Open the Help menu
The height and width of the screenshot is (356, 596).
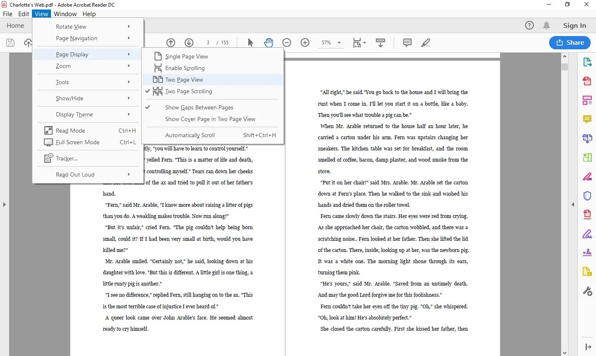point(89,14)
